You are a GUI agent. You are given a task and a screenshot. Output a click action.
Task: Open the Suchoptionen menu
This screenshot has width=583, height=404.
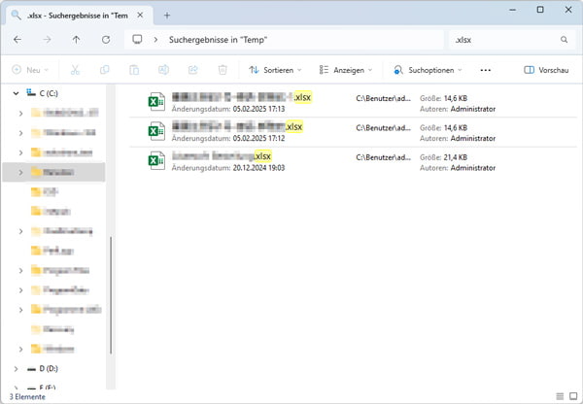(428, 70)
